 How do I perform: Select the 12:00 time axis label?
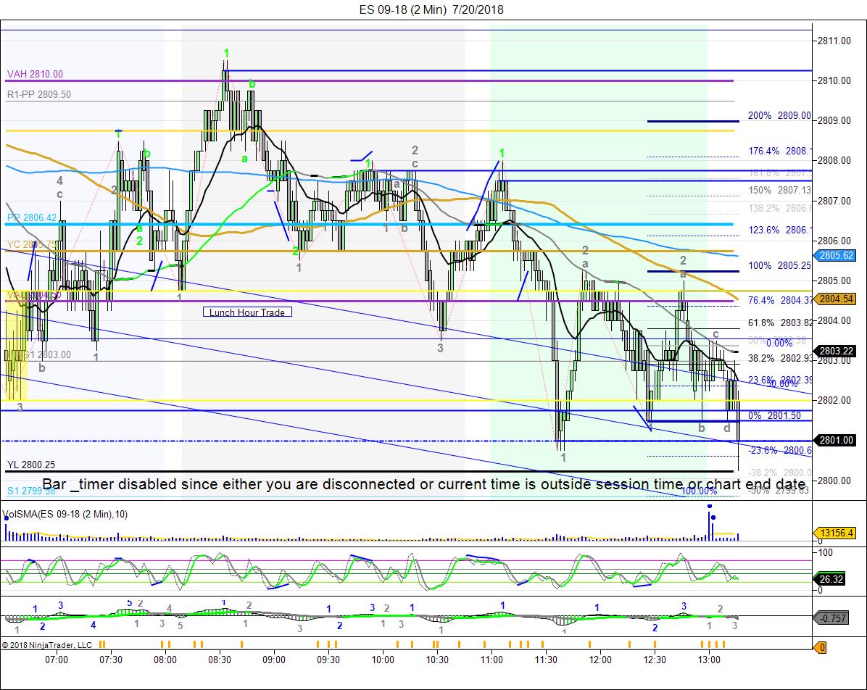[600, 660]
